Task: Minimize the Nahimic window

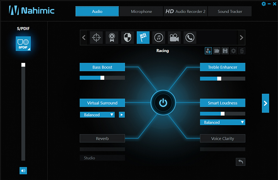Action: pos(270,4)
